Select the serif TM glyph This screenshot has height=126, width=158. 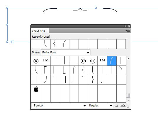45,61
